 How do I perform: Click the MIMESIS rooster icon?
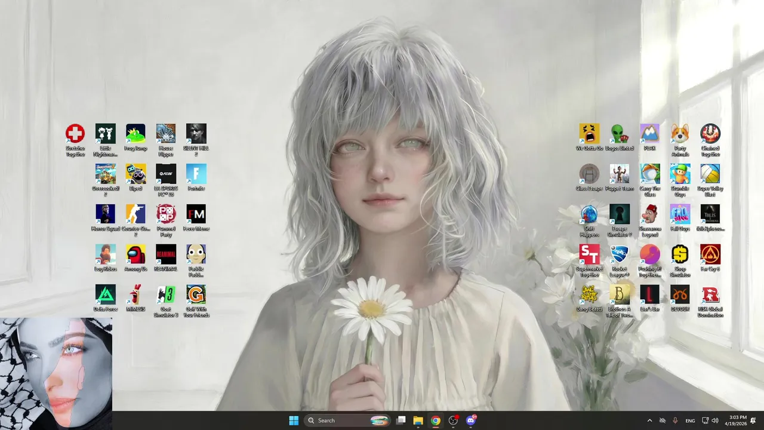pyautogui.click(x=135, y=294)
